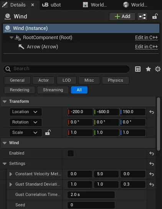
Task: Filter properties by Streaming
Action: point(53,90)
